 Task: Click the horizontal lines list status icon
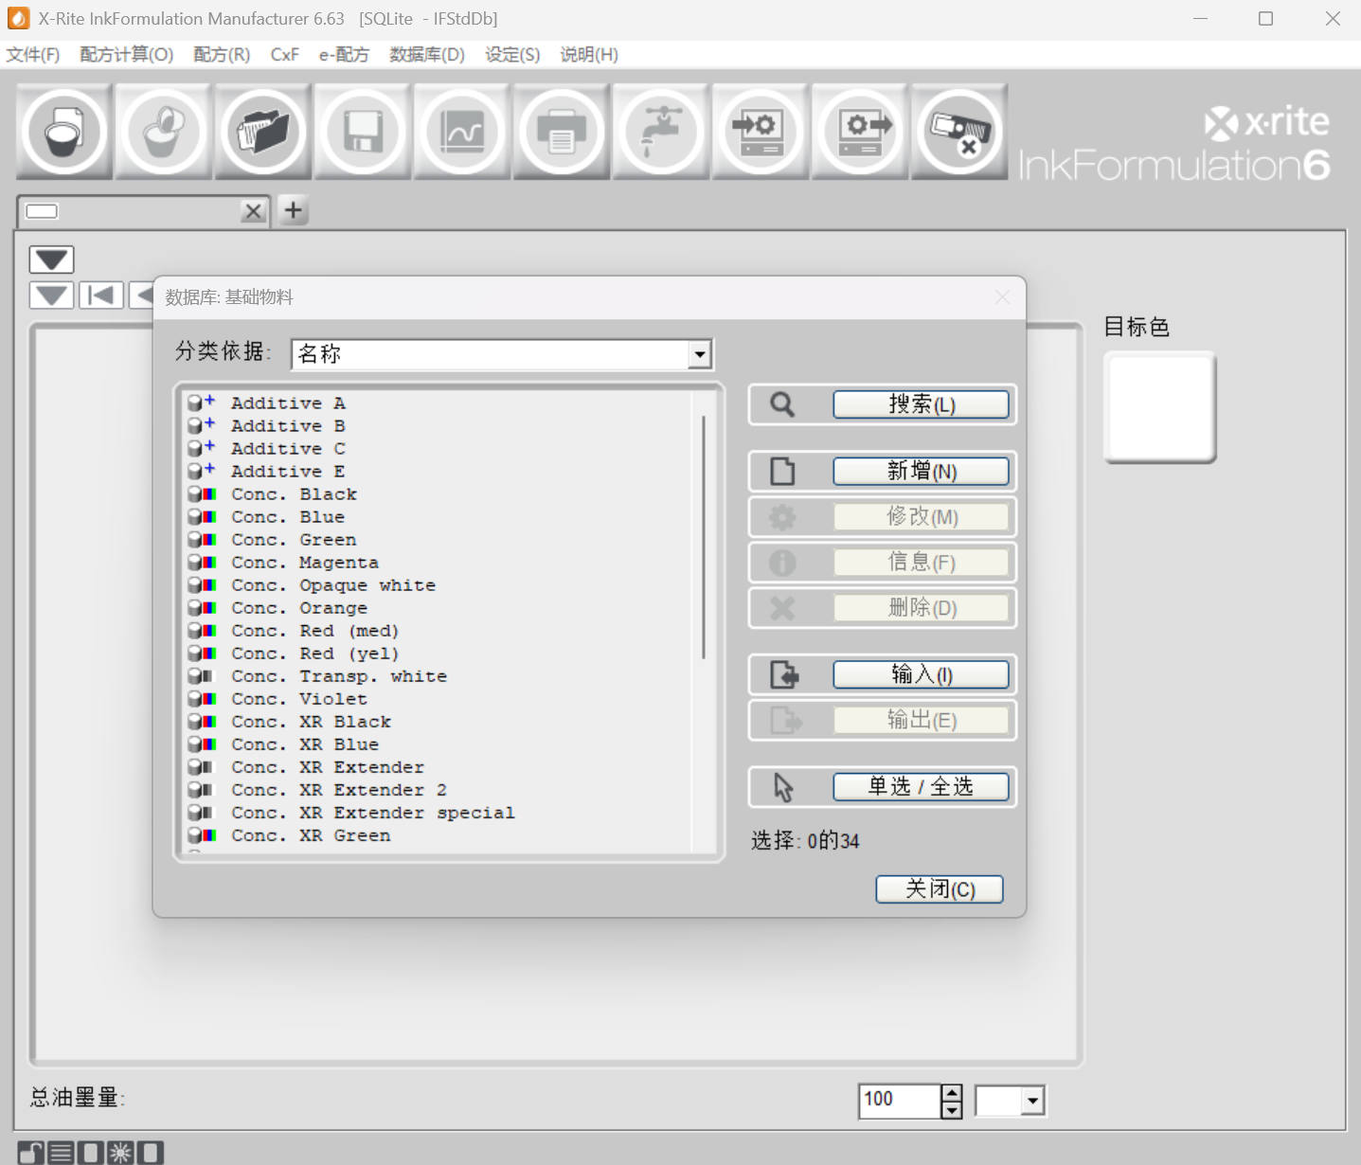[61, 1153]
